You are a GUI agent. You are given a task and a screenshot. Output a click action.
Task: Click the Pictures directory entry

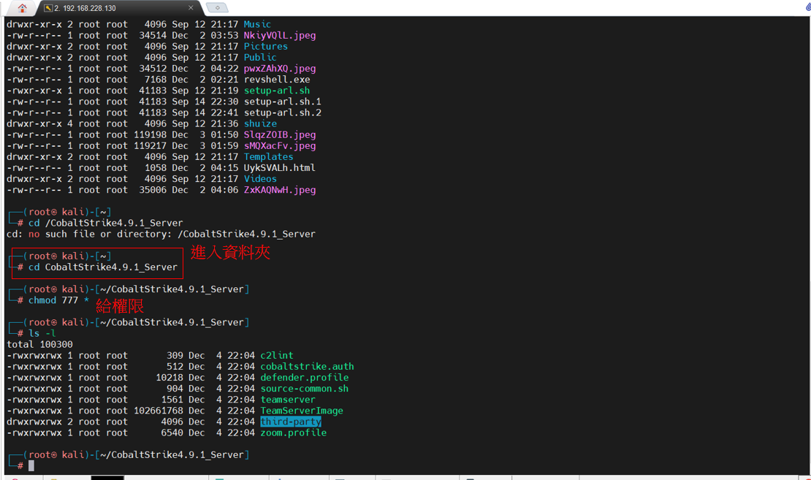(265, 47)
